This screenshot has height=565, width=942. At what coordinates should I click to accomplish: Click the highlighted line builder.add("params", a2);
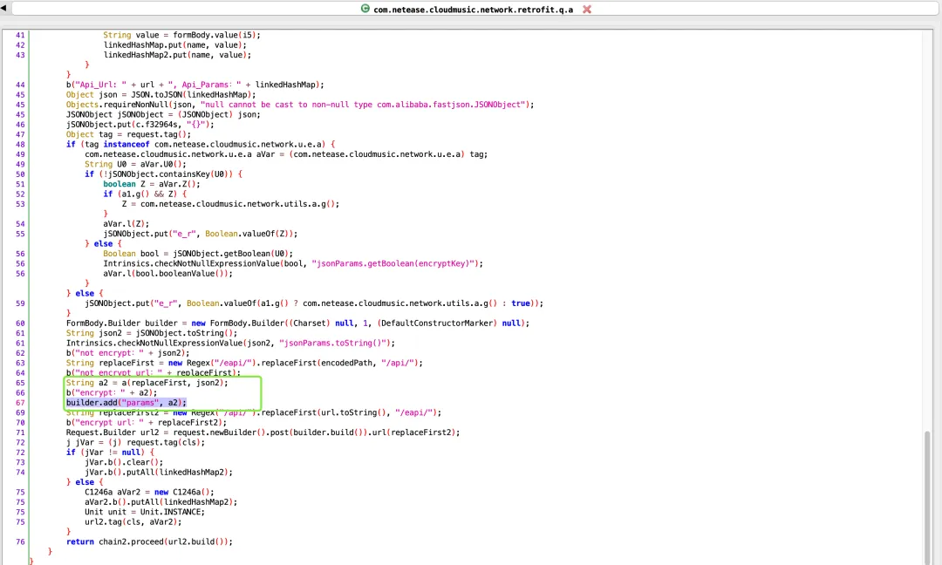[126, 402]
